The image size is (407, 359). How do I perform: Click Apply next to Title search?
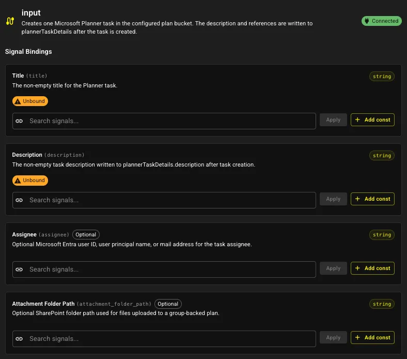click(x=333, y=120)
